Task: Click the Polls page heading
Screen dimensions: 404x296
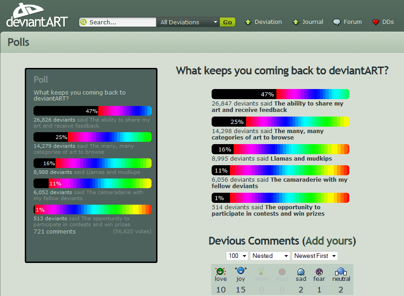Action: click(18, 42)
